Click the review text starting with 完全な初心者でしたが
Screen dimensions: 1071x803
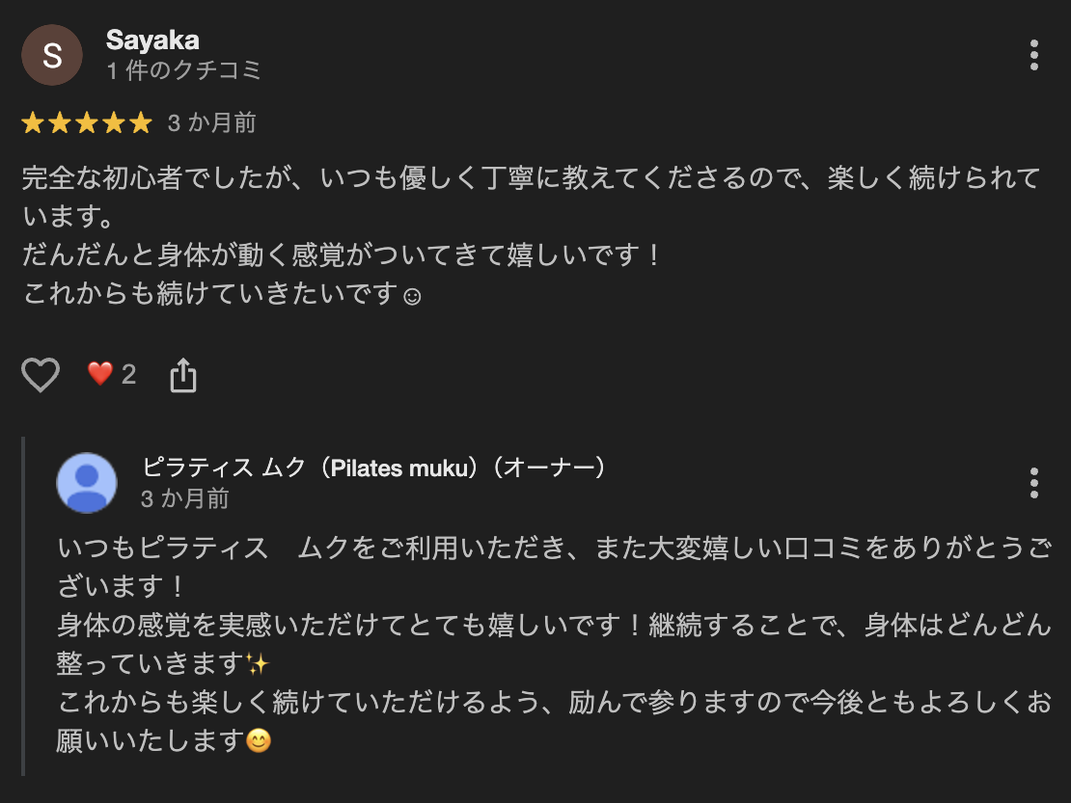click(x=531, y=179)
